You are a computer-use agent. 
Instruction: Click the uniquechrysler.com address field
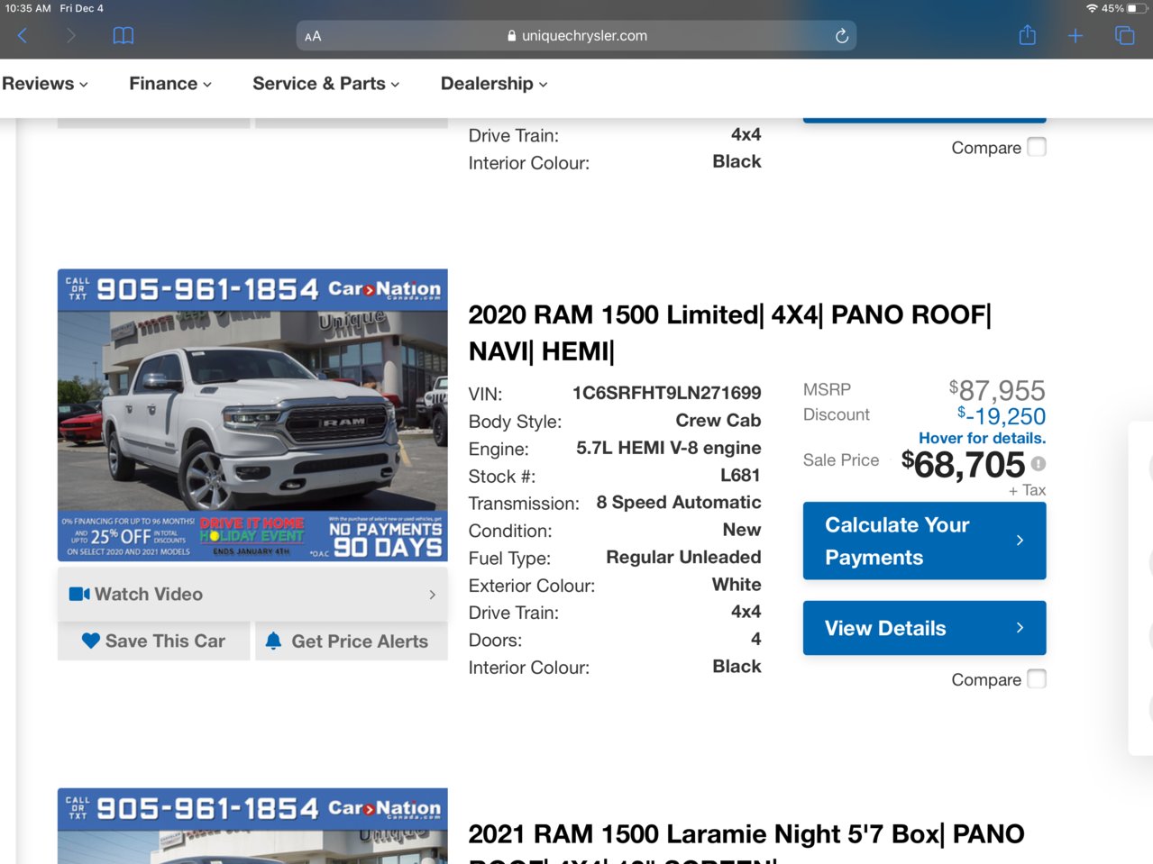point(576,36)
